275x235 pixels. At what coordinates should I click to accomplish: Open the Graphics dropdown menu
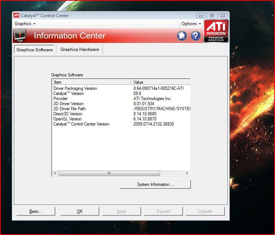click(25, 24)
